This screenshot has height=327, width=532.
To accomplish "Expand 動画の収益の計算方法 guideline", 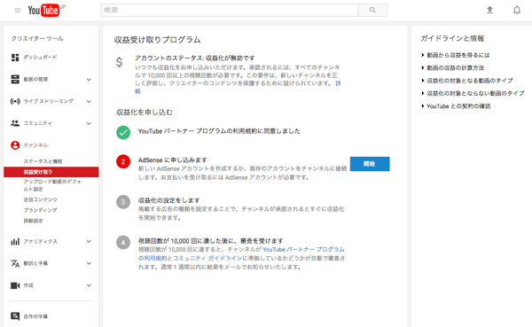I will click(453, 68).
